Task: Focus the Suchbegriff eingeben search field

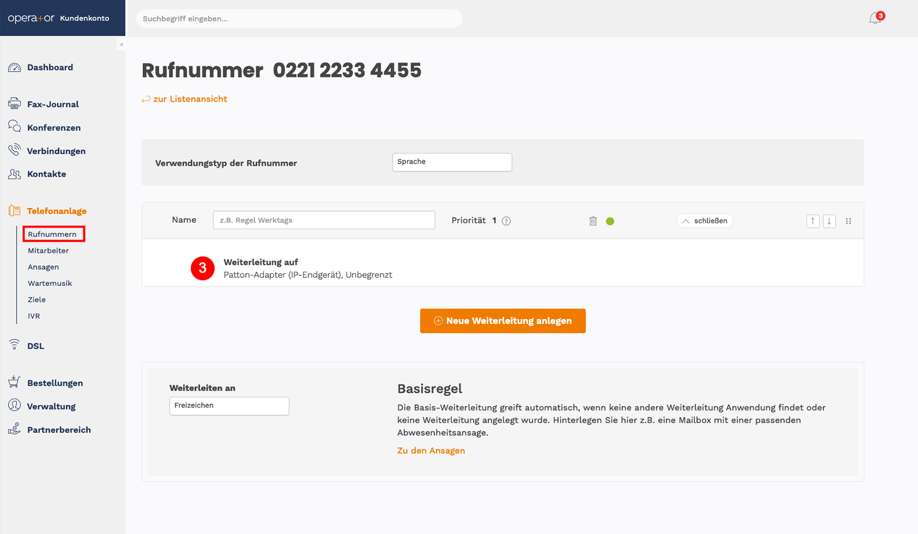Action: tap(299, 18)
